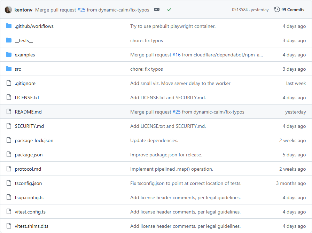Expand the commit message ellipsis button
312x233 pixels.
[x=157, y=10]
